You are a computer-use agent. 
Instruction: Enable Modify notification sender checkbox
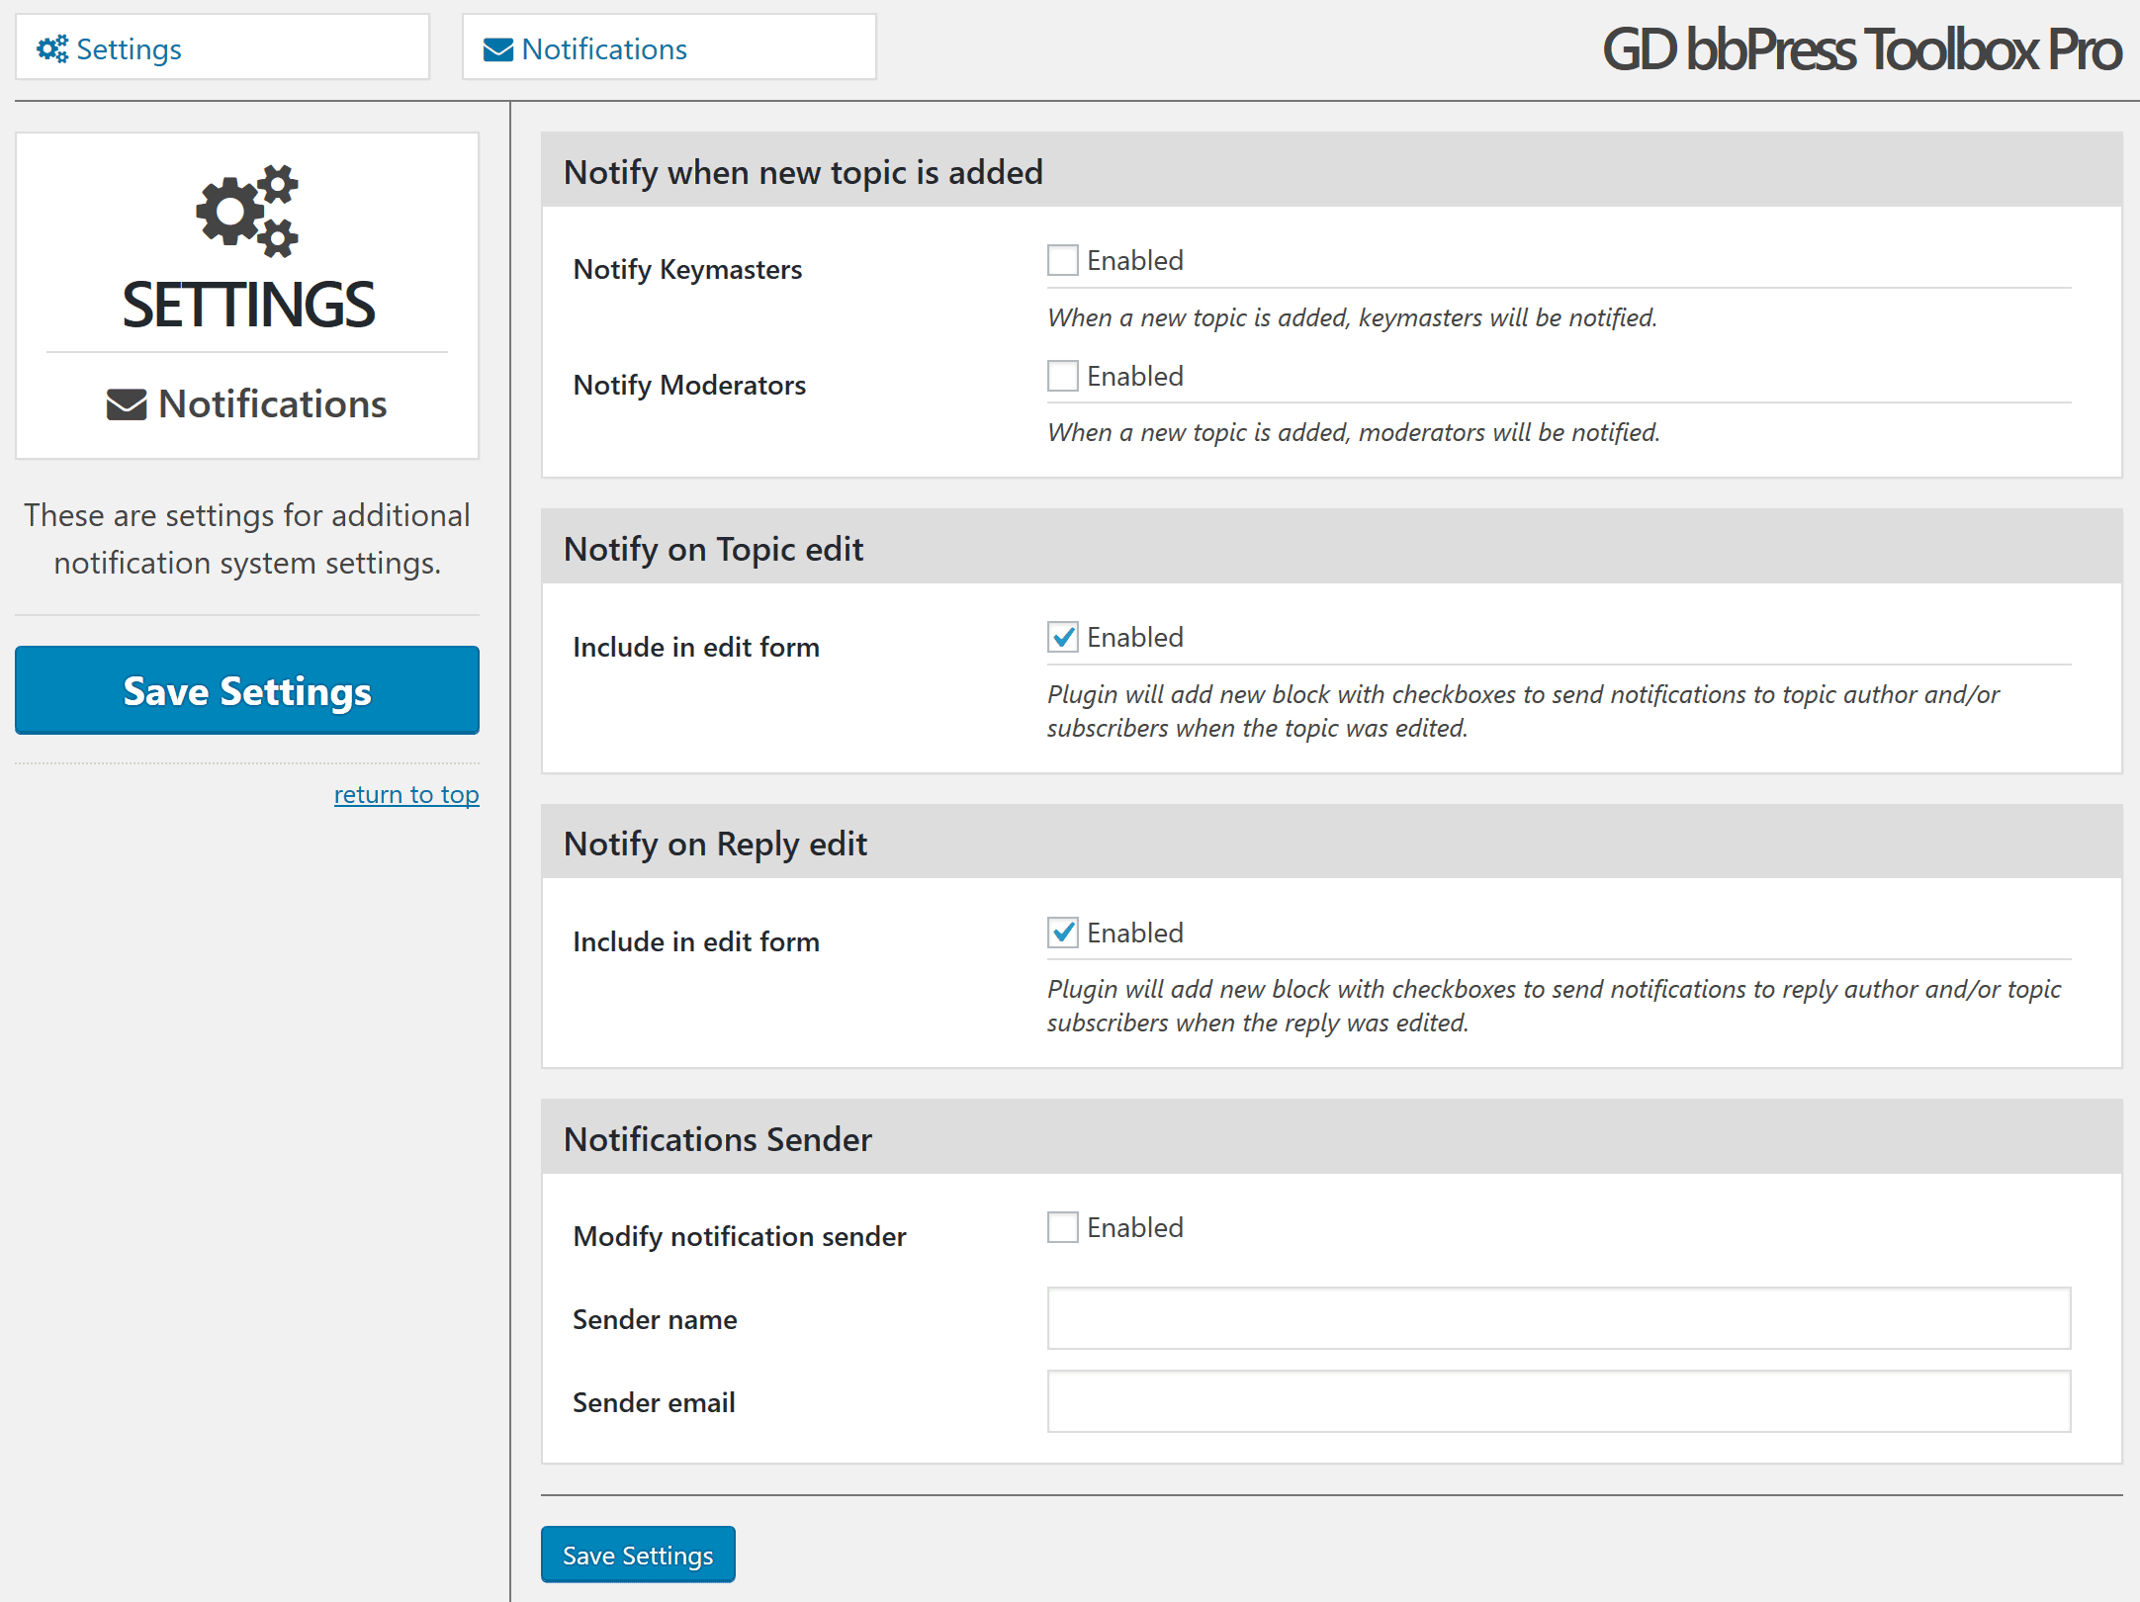tap(1063, 1227)
